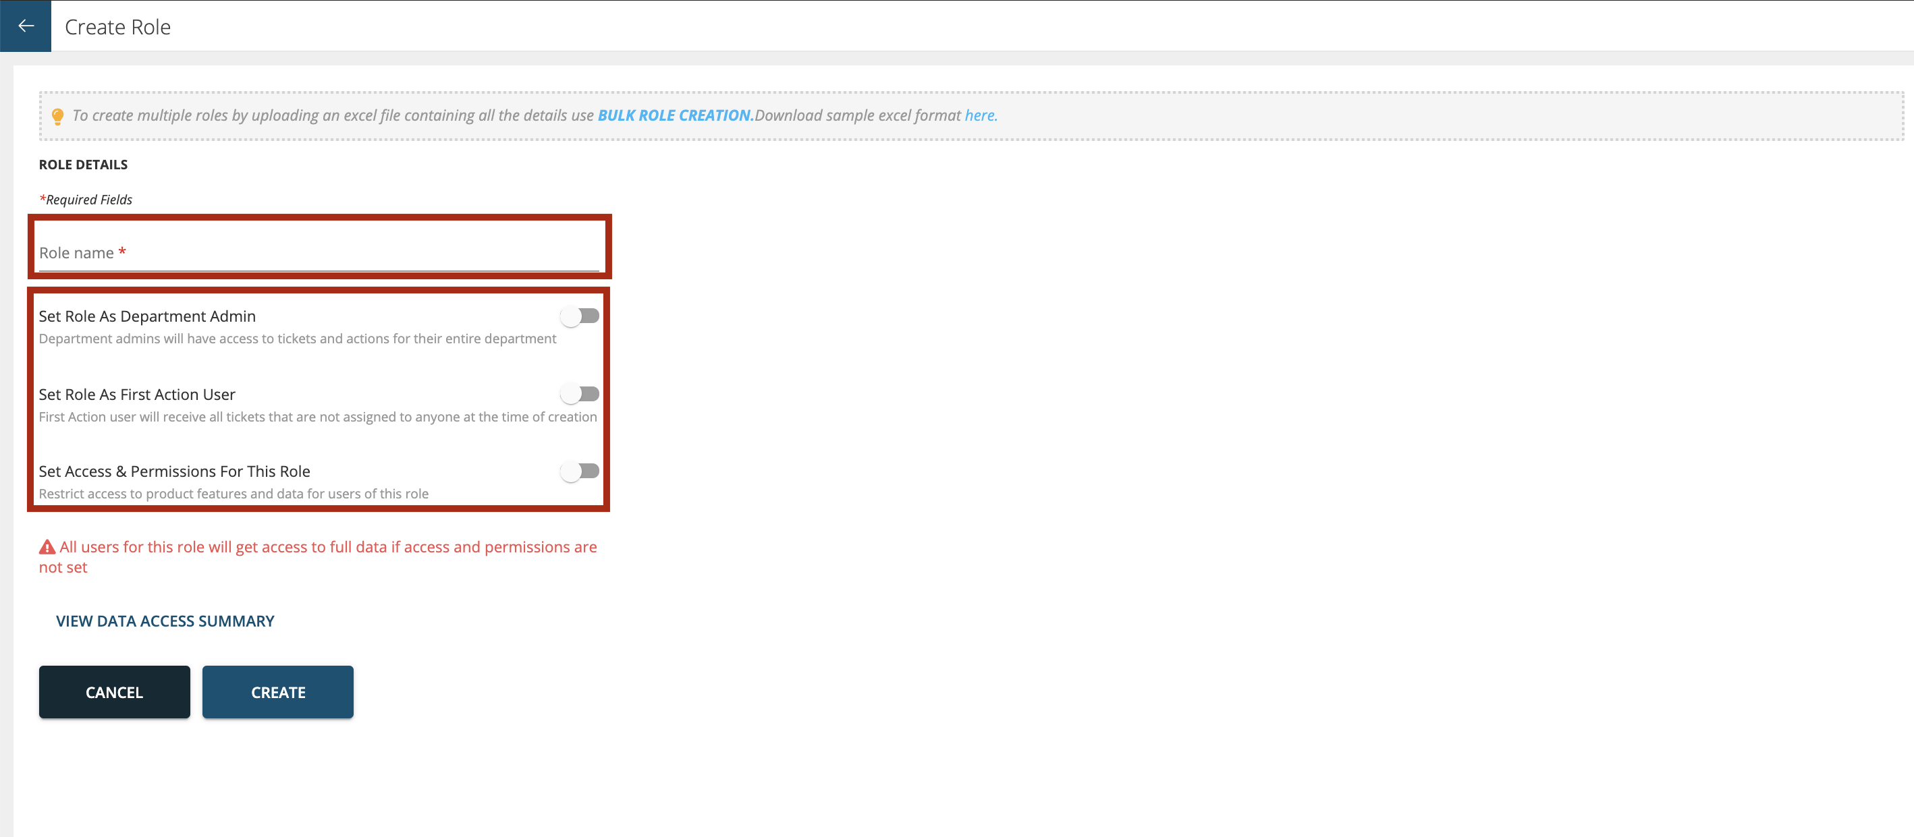Screen dimensions: 1914x837
Task: Click the ROLE DETAILS heading
Action: coord(83,165)
